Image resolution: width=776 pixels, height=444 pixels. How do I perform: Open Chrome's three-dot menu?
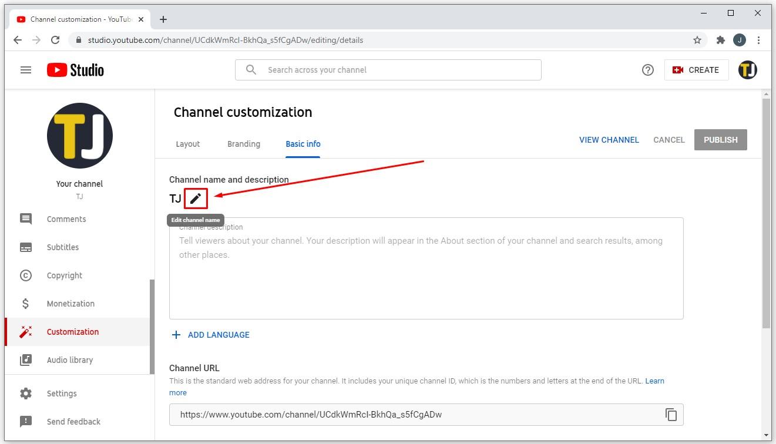coord(759,40)
